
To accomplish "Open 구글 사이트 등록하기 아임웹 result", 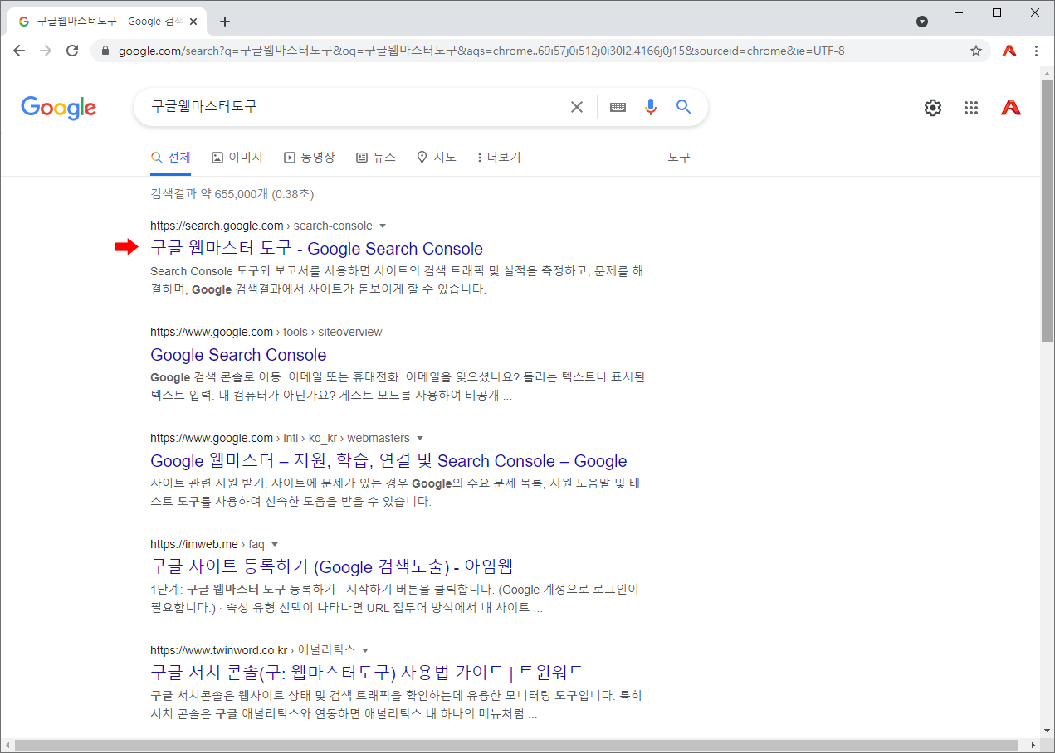I will [x=332, y=567].
